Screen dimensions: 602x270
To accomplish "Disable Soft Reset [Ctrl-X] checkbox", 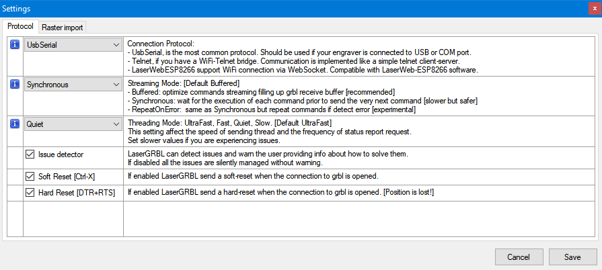I will [x=30, y=177].
